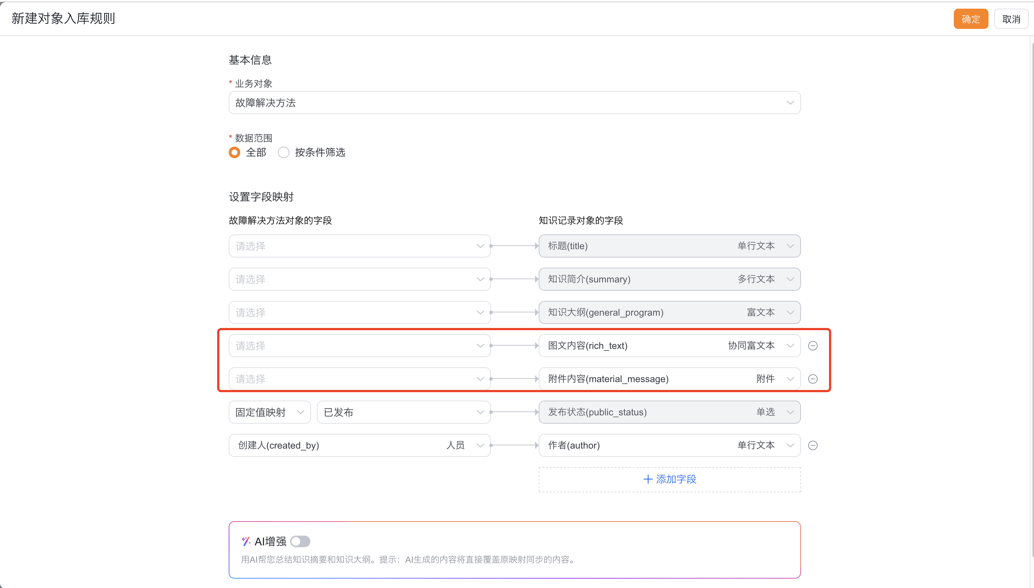
Task: Click the plus icon in 添加字段
Action: [647, 479]
